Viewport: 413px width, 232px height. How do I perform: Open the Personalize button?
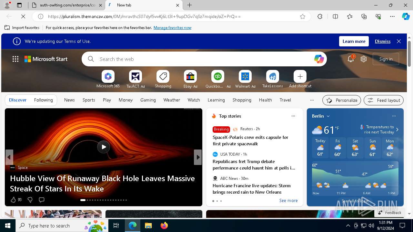tap(342, 100)
